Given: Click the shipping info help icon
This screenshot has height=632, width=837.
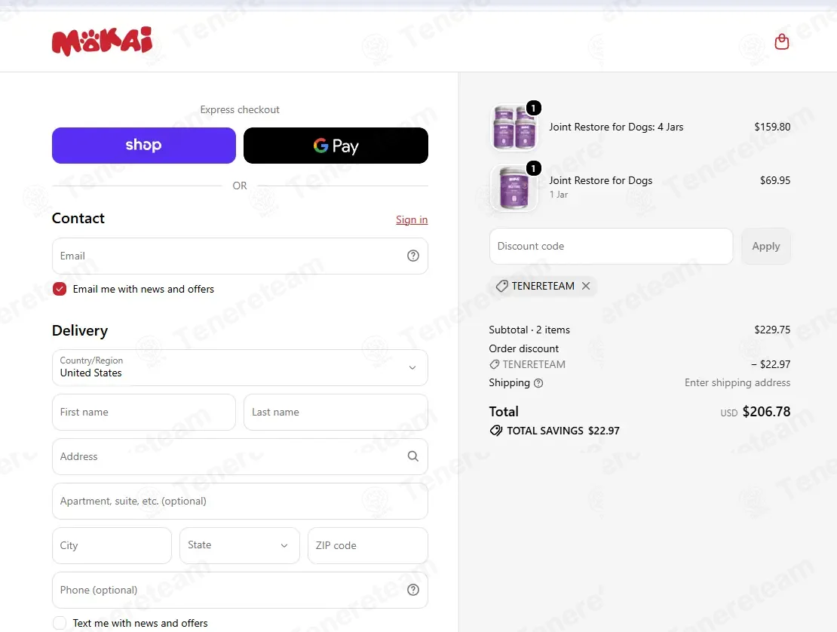Looking at the screenshot, I should click(538, 383).
